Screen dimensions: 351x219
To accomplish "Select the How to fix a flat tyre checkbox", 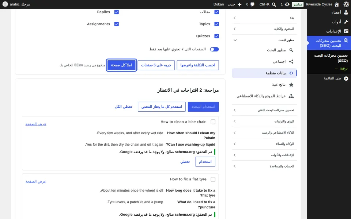I will click(213, 179).
